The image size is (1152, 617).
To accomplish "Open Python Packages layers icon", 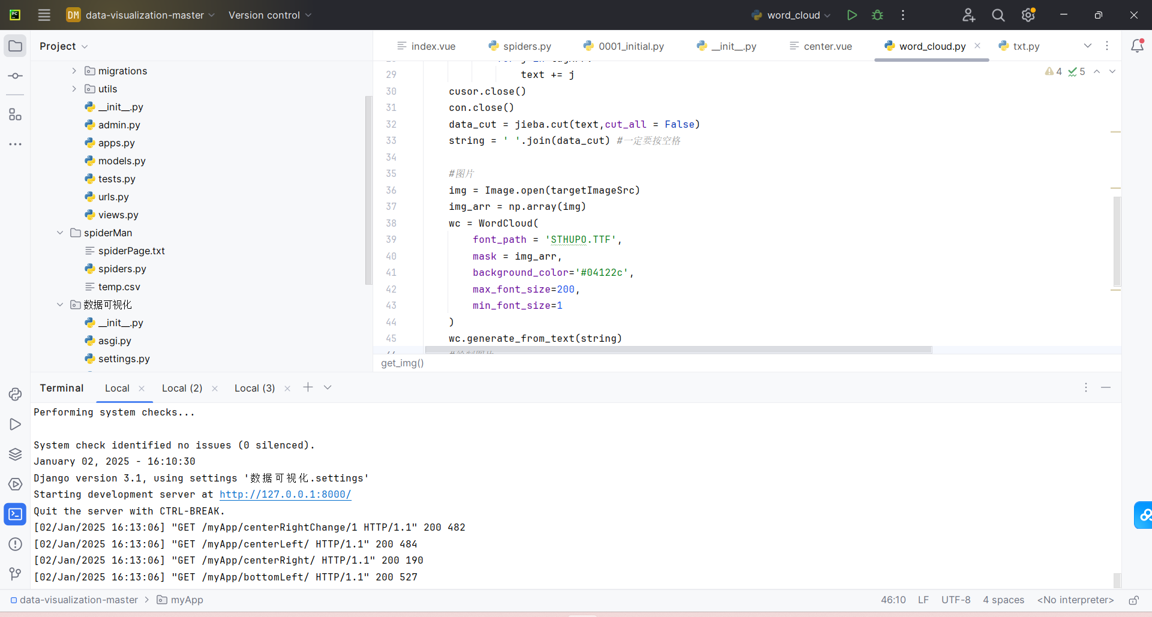I will pyautogui.click(x=15, y=454).
